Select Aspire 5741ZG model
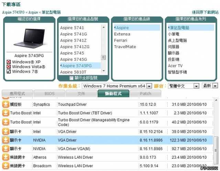Viewport: 220px width, 171px height. click(x=75, y=47)
